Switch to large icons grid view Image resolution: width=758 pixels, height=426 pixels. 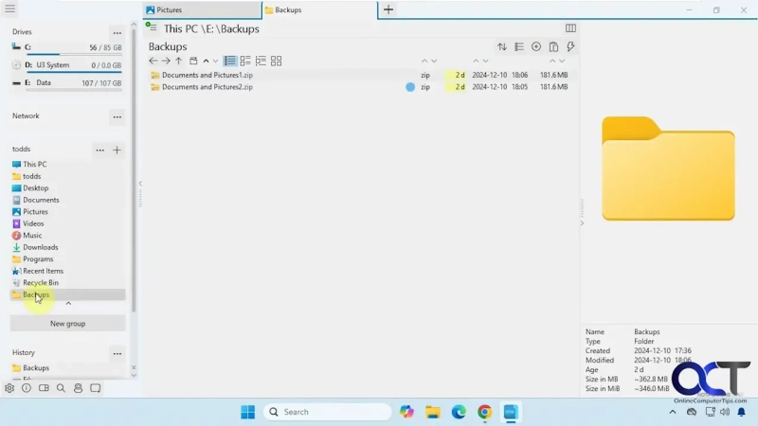tap(277, 61)
